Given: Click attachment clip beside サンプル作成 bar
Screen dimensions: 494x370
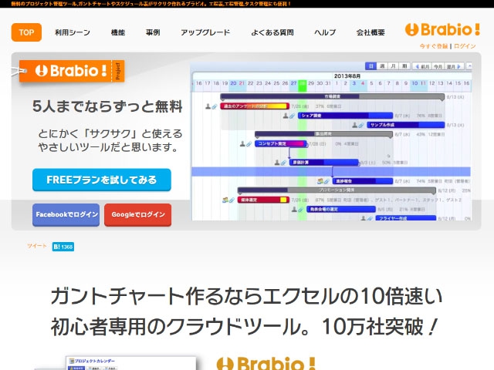Looking at the screenshot, I should pyautogui.click(x=361, y=125).
